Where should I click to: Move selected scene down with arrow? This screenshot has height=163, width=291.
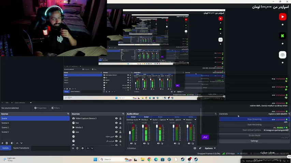click(21, 143)
